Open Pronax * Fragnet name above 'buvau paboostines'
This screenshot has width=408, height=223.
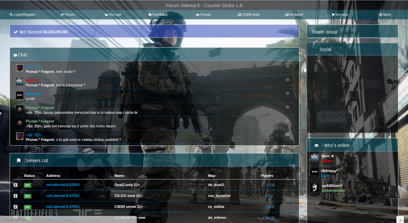(40, 108)
